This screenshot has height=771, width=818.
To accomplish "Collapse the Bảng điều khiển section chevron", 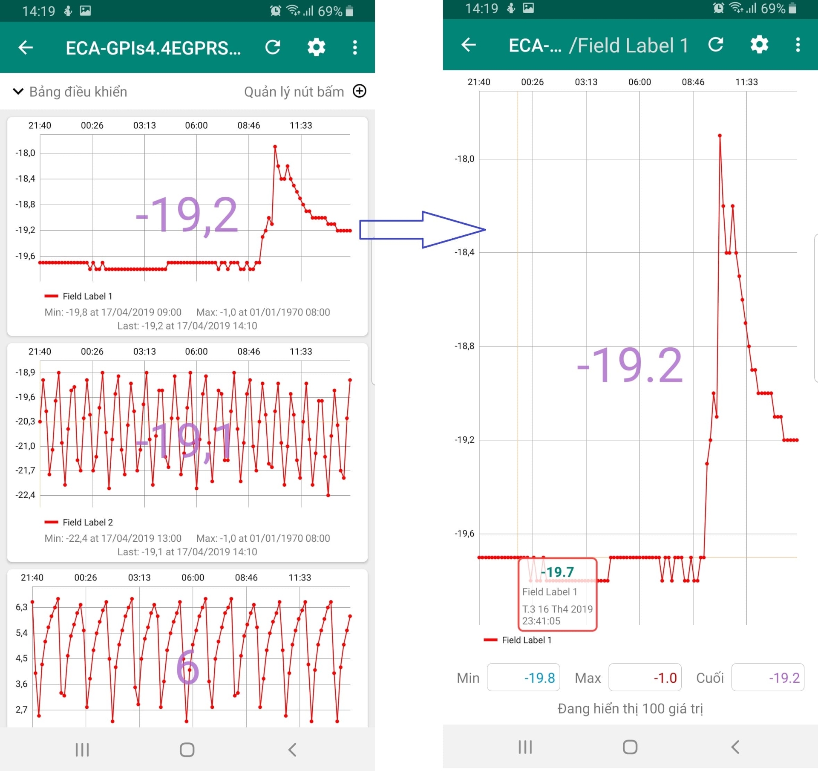I will coord(18,91).
